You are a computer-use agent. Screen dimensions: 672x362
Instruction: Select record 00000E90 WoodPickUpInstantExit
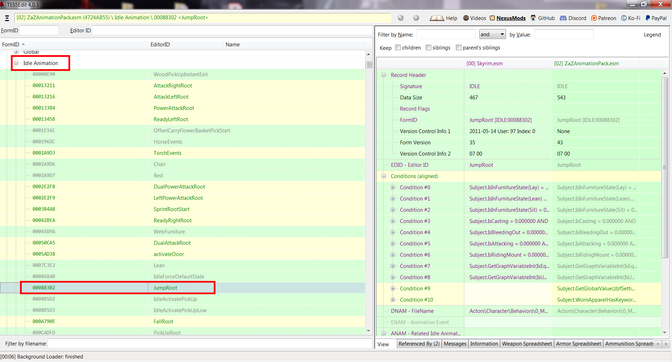point(182,74)
